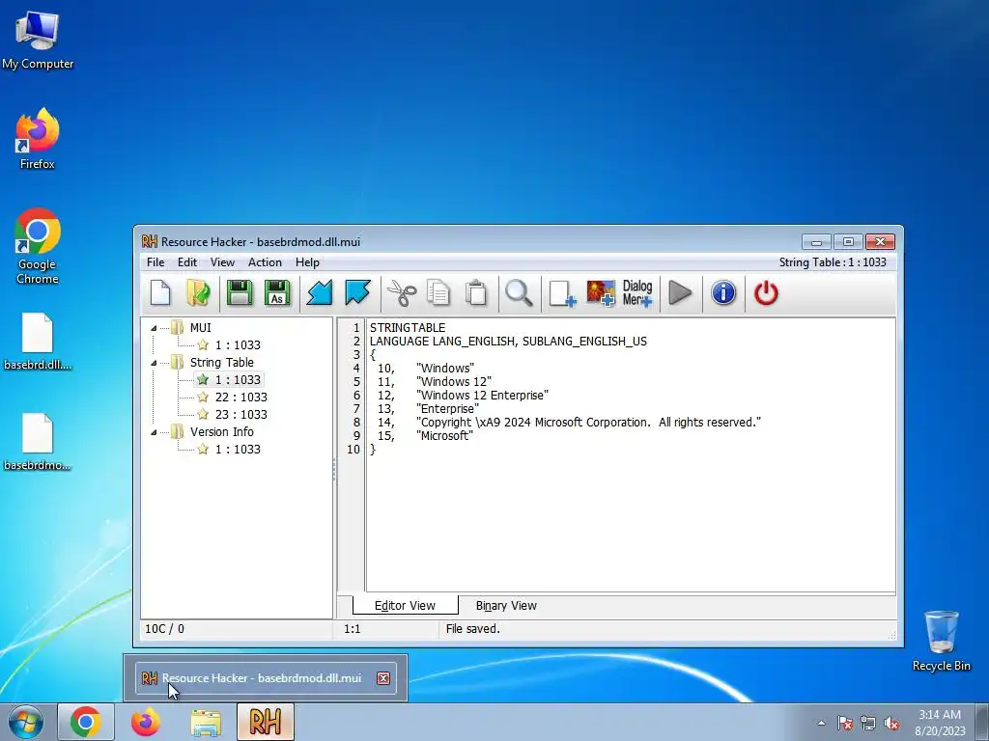Open the View menu
The image size is (989, 741).
[222, 262]
